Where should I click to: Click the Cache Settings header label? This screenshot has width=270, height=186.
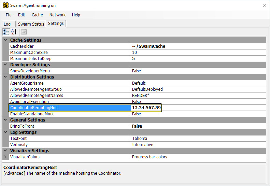coord(26,40)
